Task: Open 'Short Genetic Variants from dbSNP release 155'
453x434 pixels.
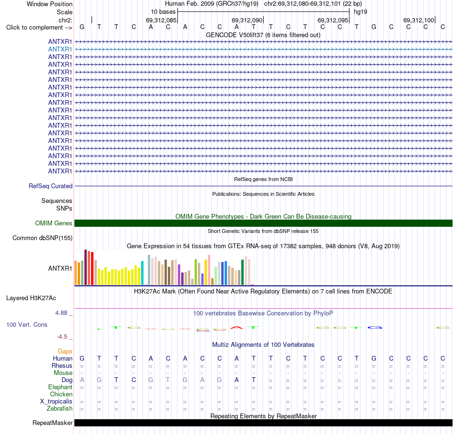Action: (x=263, y=231)
